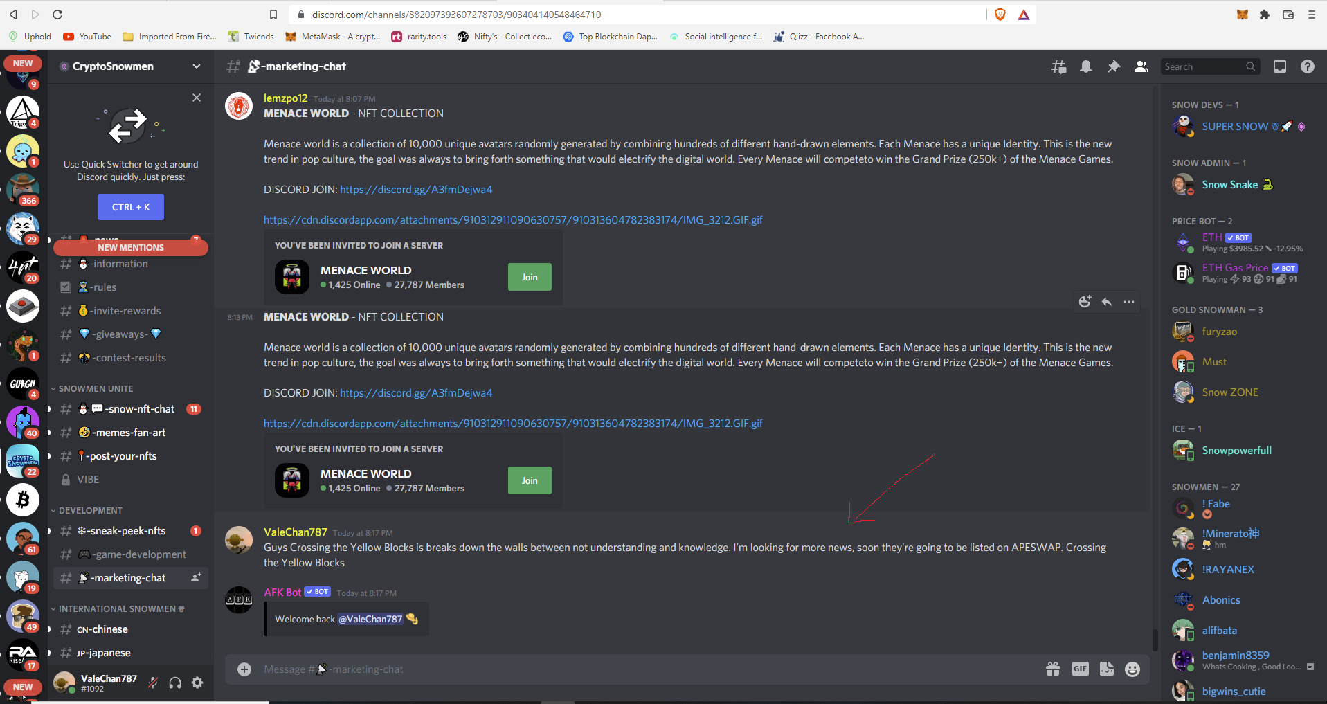1327x704 pixels.
Task: Collapse INTERNATIONAL SNOWMEN category
Action: click(x=118, y=609)
